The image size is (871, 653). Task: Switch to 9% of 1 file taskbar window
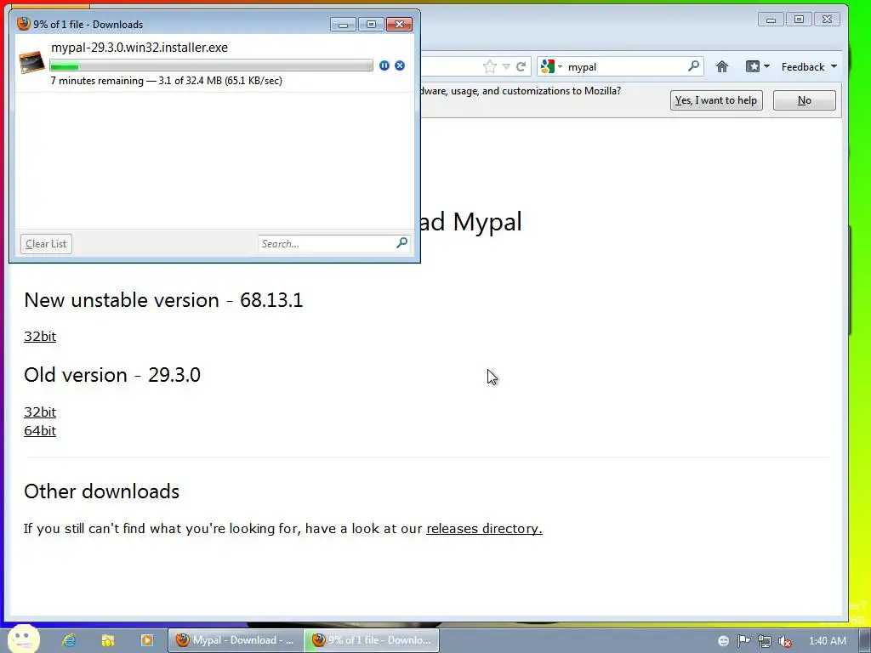(372, 640)
